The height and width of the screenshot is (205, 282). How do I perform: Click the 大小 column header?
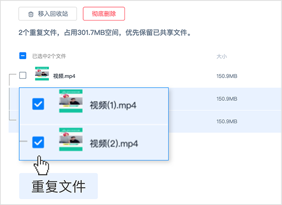222,56
